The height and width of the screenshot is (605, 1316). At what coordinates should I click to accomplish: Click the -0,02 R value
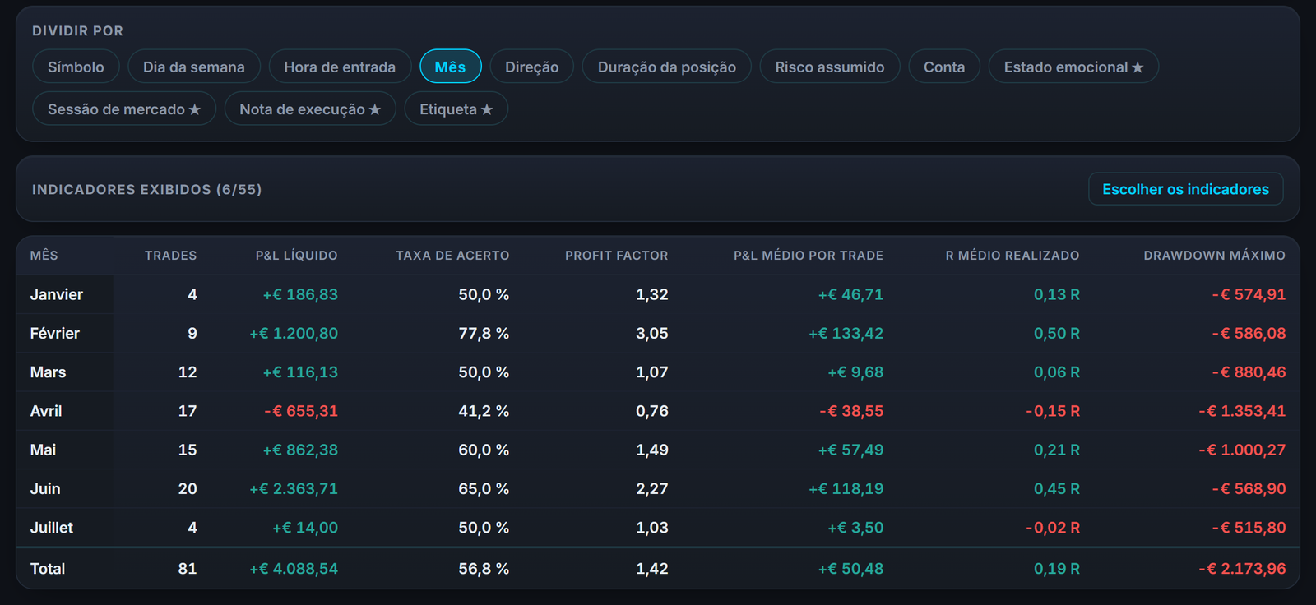pos(1053,528)
